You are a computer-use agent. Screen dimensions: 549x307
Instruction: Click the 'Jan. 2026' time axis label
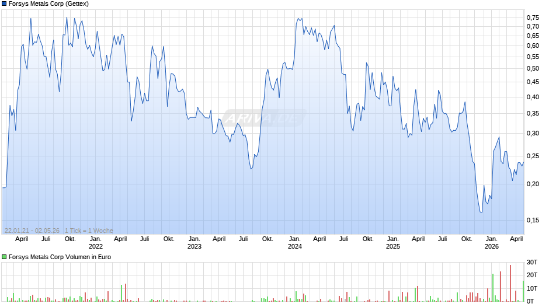(492, 243)
